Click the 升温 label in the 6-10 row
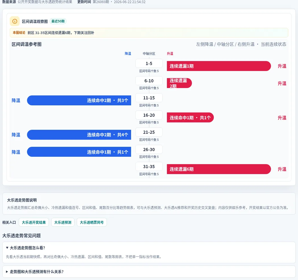The image size is (298, 280). tap(282, 83)
